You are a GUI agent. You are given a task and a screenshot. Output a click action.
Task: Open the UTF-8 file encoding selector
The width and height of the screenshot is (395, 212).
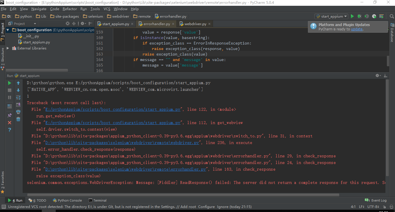point(373,207)
